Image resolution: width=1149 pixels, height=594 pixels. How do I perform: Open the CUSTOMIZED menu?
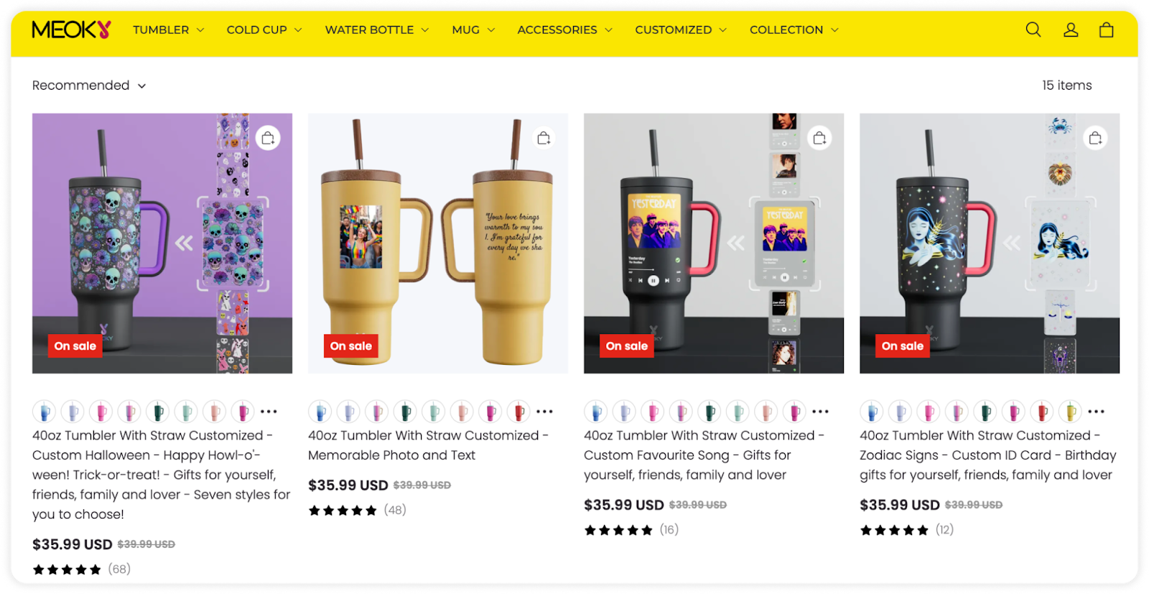click(681, 29)
